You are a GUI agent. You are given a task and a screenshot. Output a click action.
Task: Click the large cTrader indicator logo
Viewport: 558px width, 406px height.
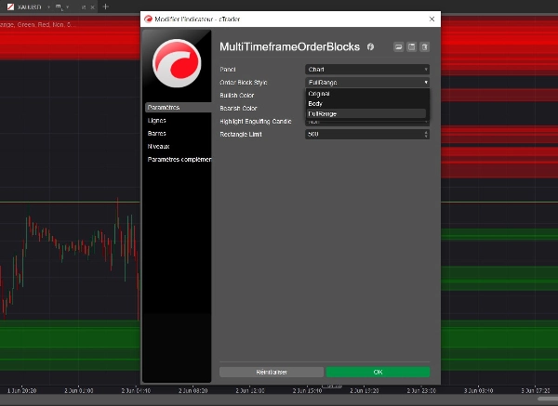point(177,63)
